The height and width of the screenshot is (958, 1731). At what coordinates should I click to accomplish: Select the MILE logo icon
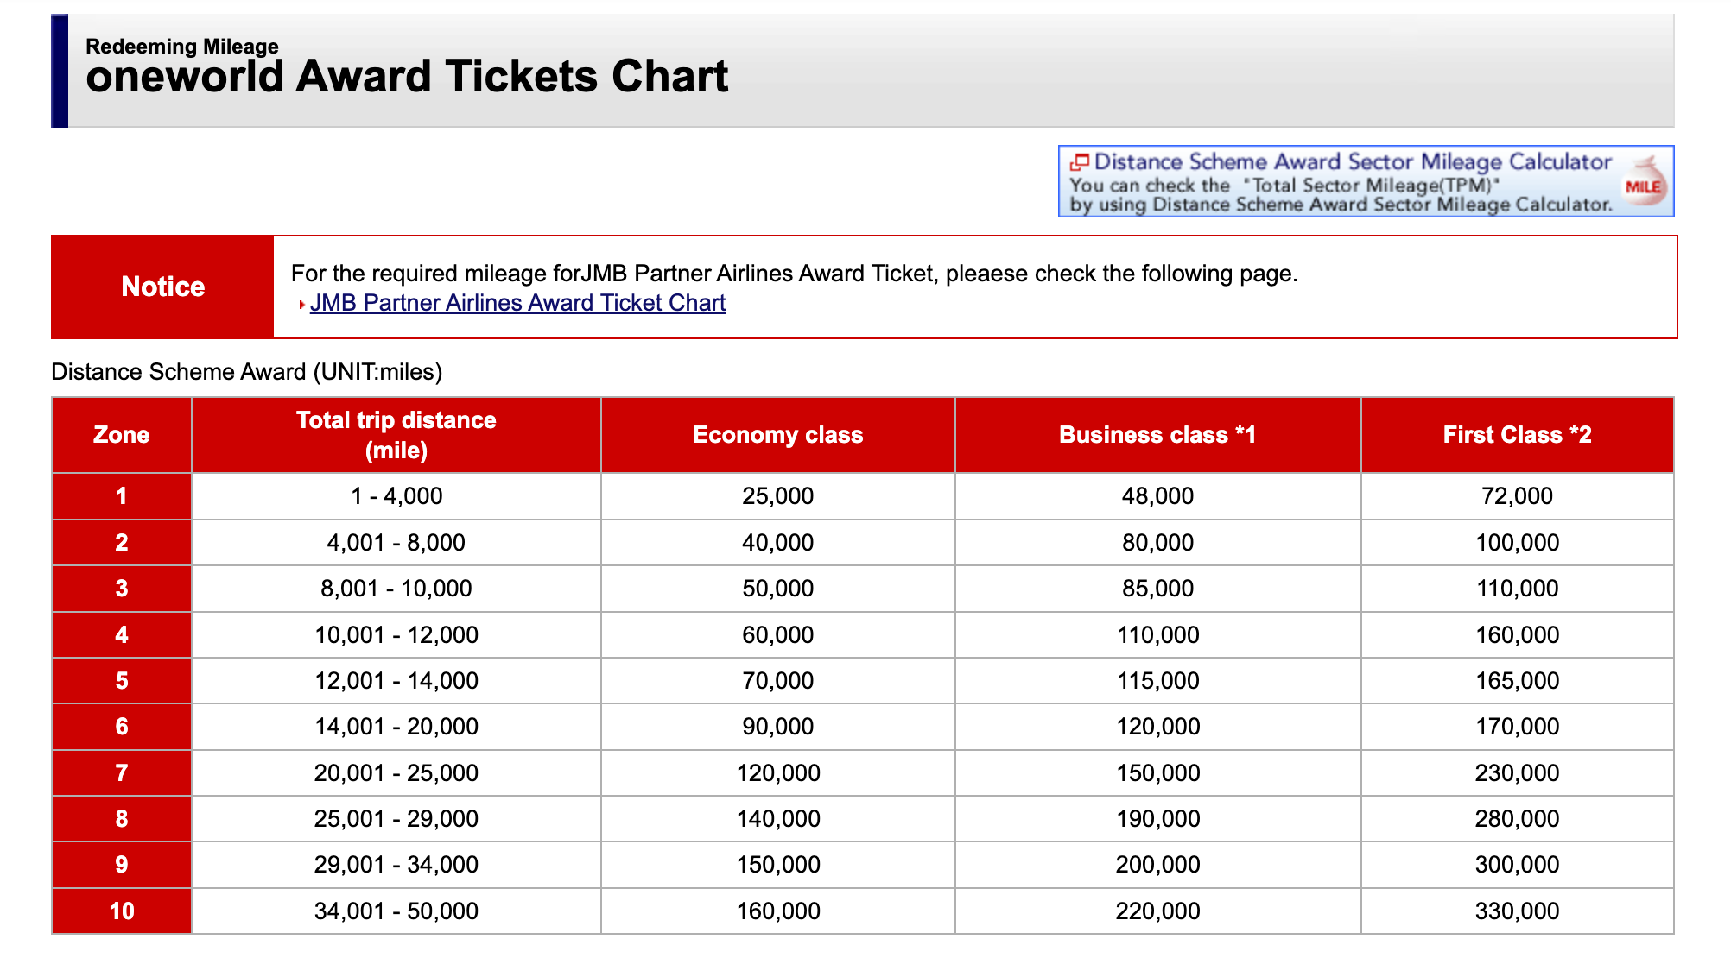click(1645, 184)
